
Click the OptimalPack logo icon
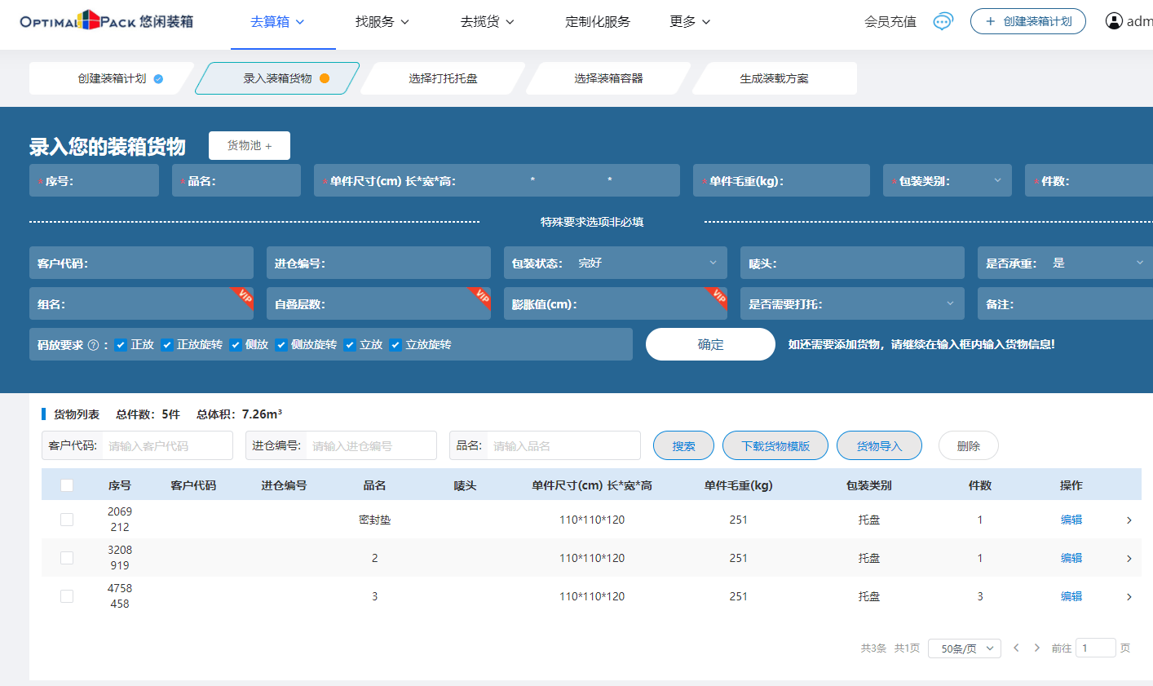click(x=89, y=20)
